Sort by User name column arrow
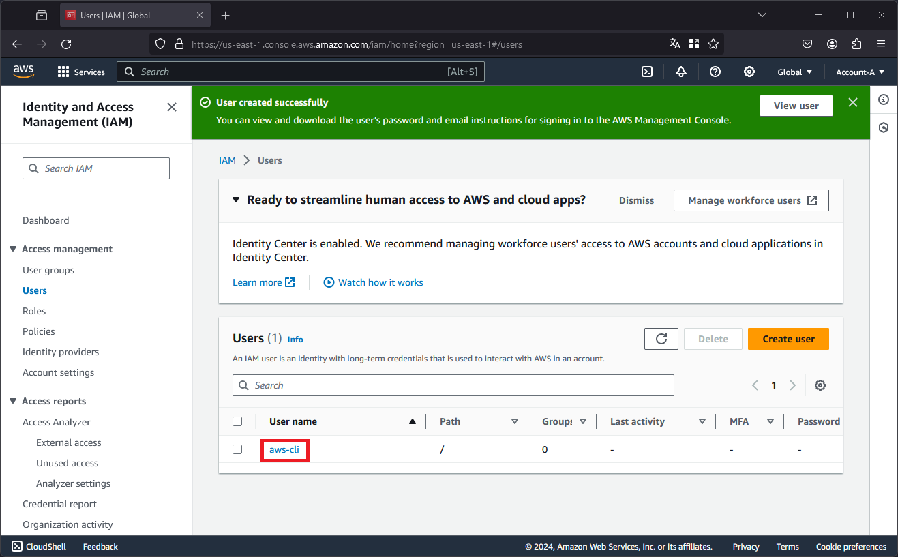Viewport: 898px width, 557px height. point(412,421)
